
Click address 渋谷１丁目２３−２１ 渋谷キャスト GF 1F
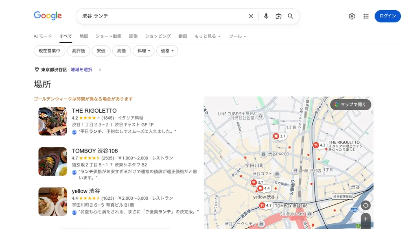[x=113, y=125]
